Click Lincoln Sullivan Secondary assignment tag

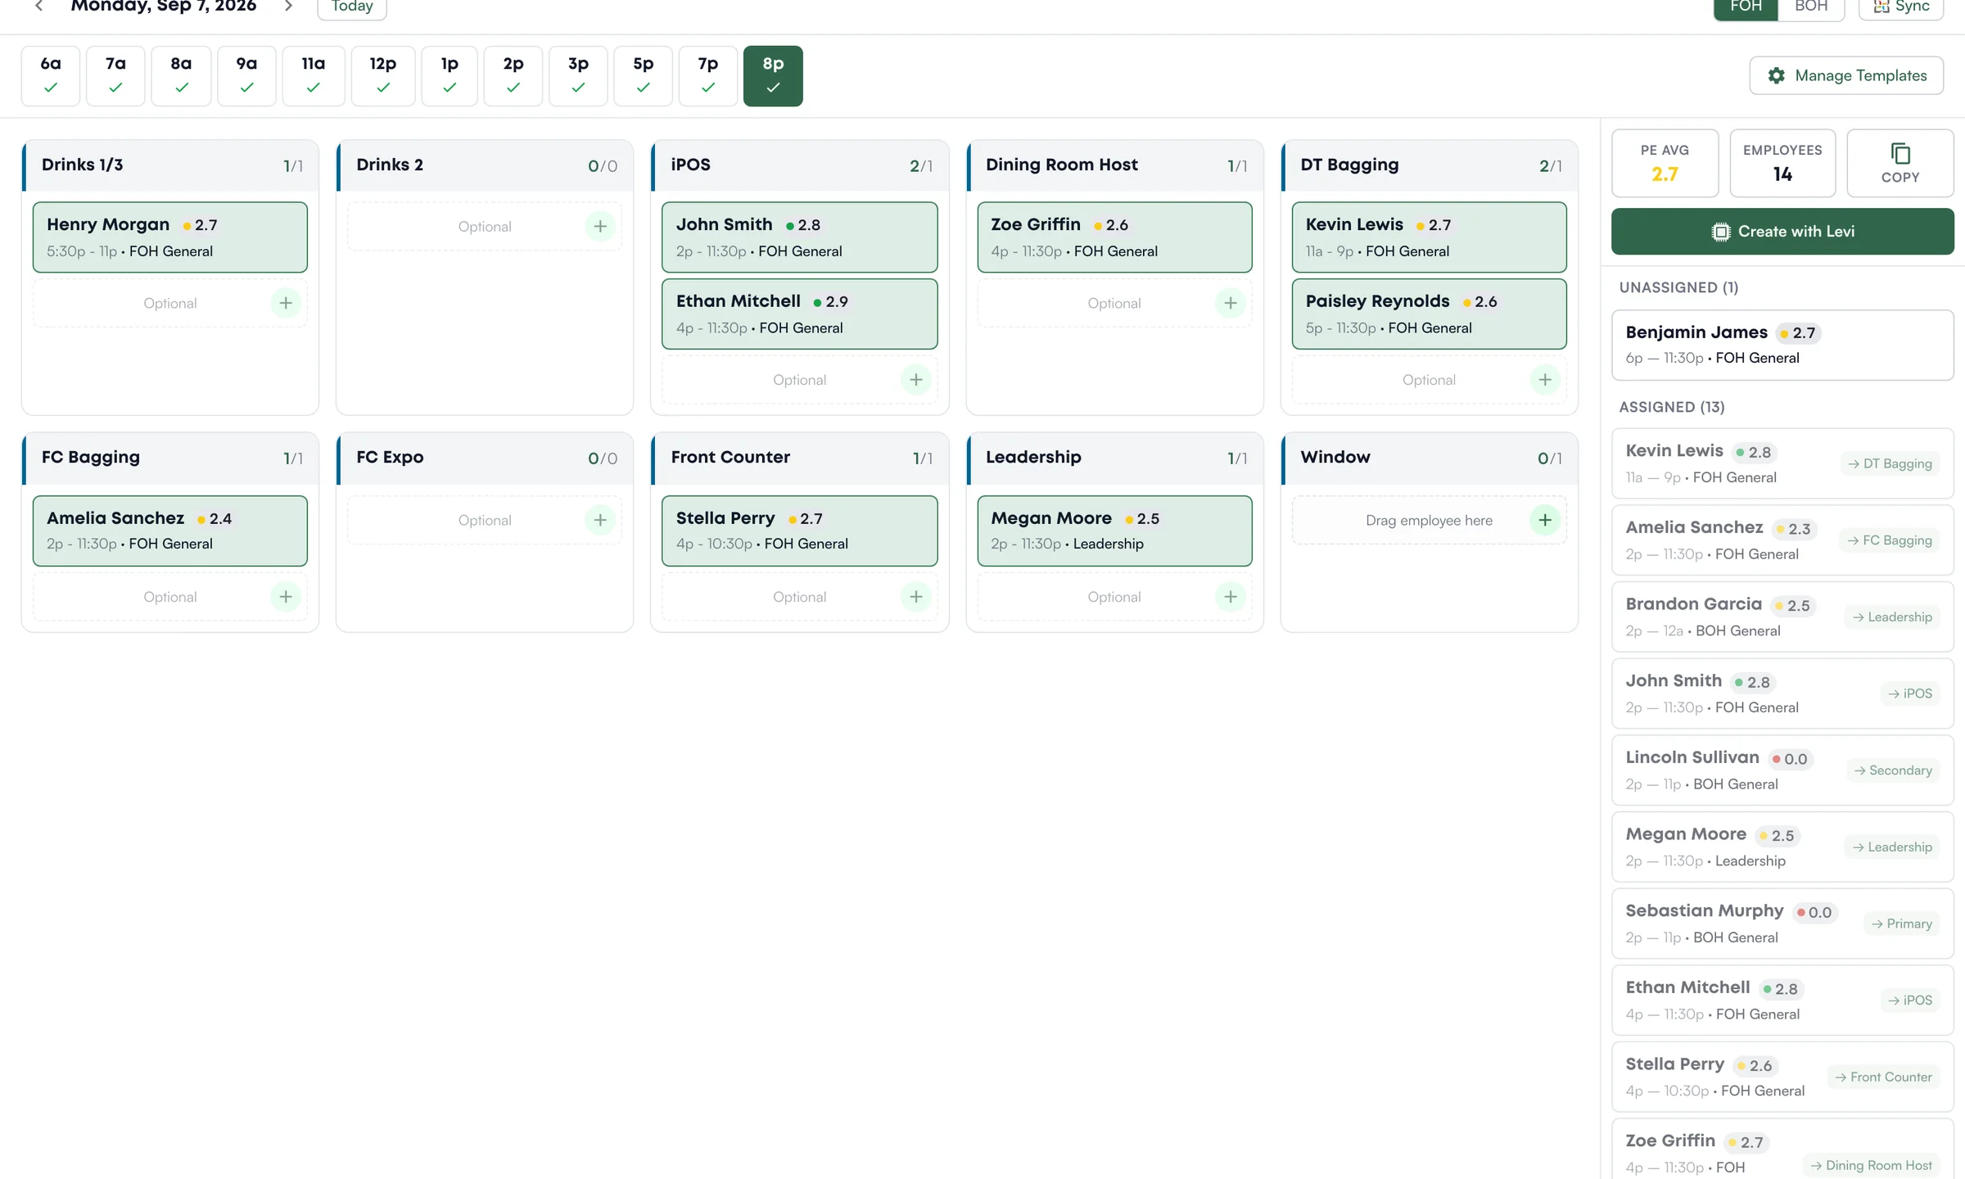coord(1893,770)
